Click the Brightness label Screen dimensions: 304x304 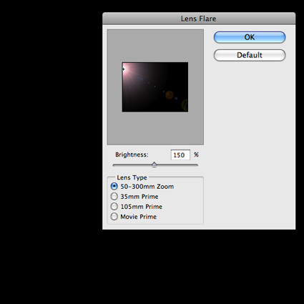132,155
